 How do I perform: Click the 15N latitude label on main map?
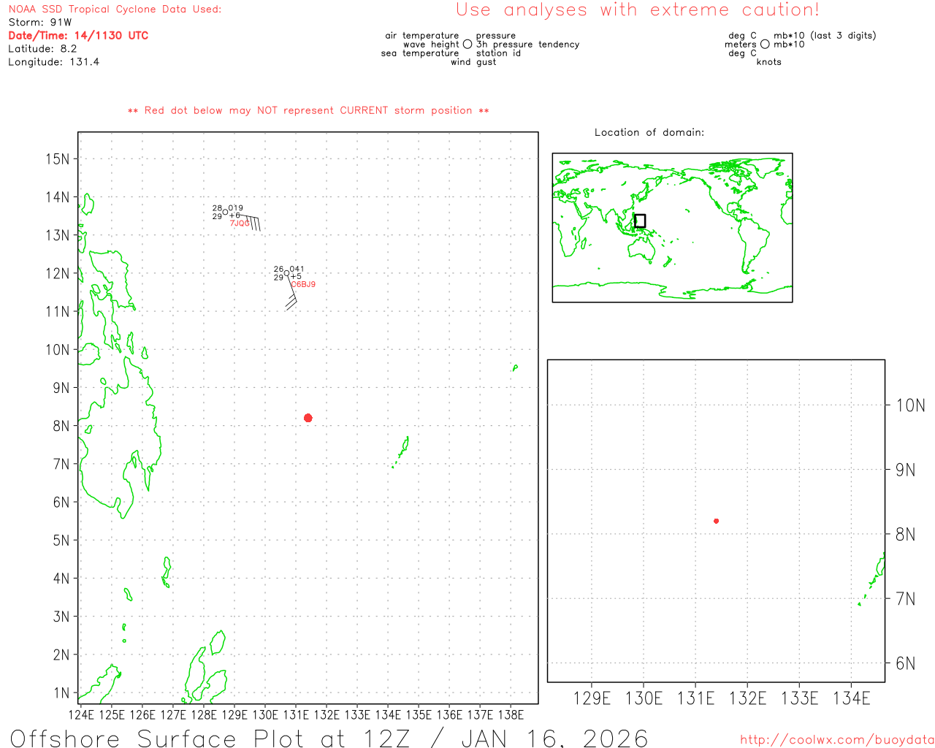pos(58,159)
